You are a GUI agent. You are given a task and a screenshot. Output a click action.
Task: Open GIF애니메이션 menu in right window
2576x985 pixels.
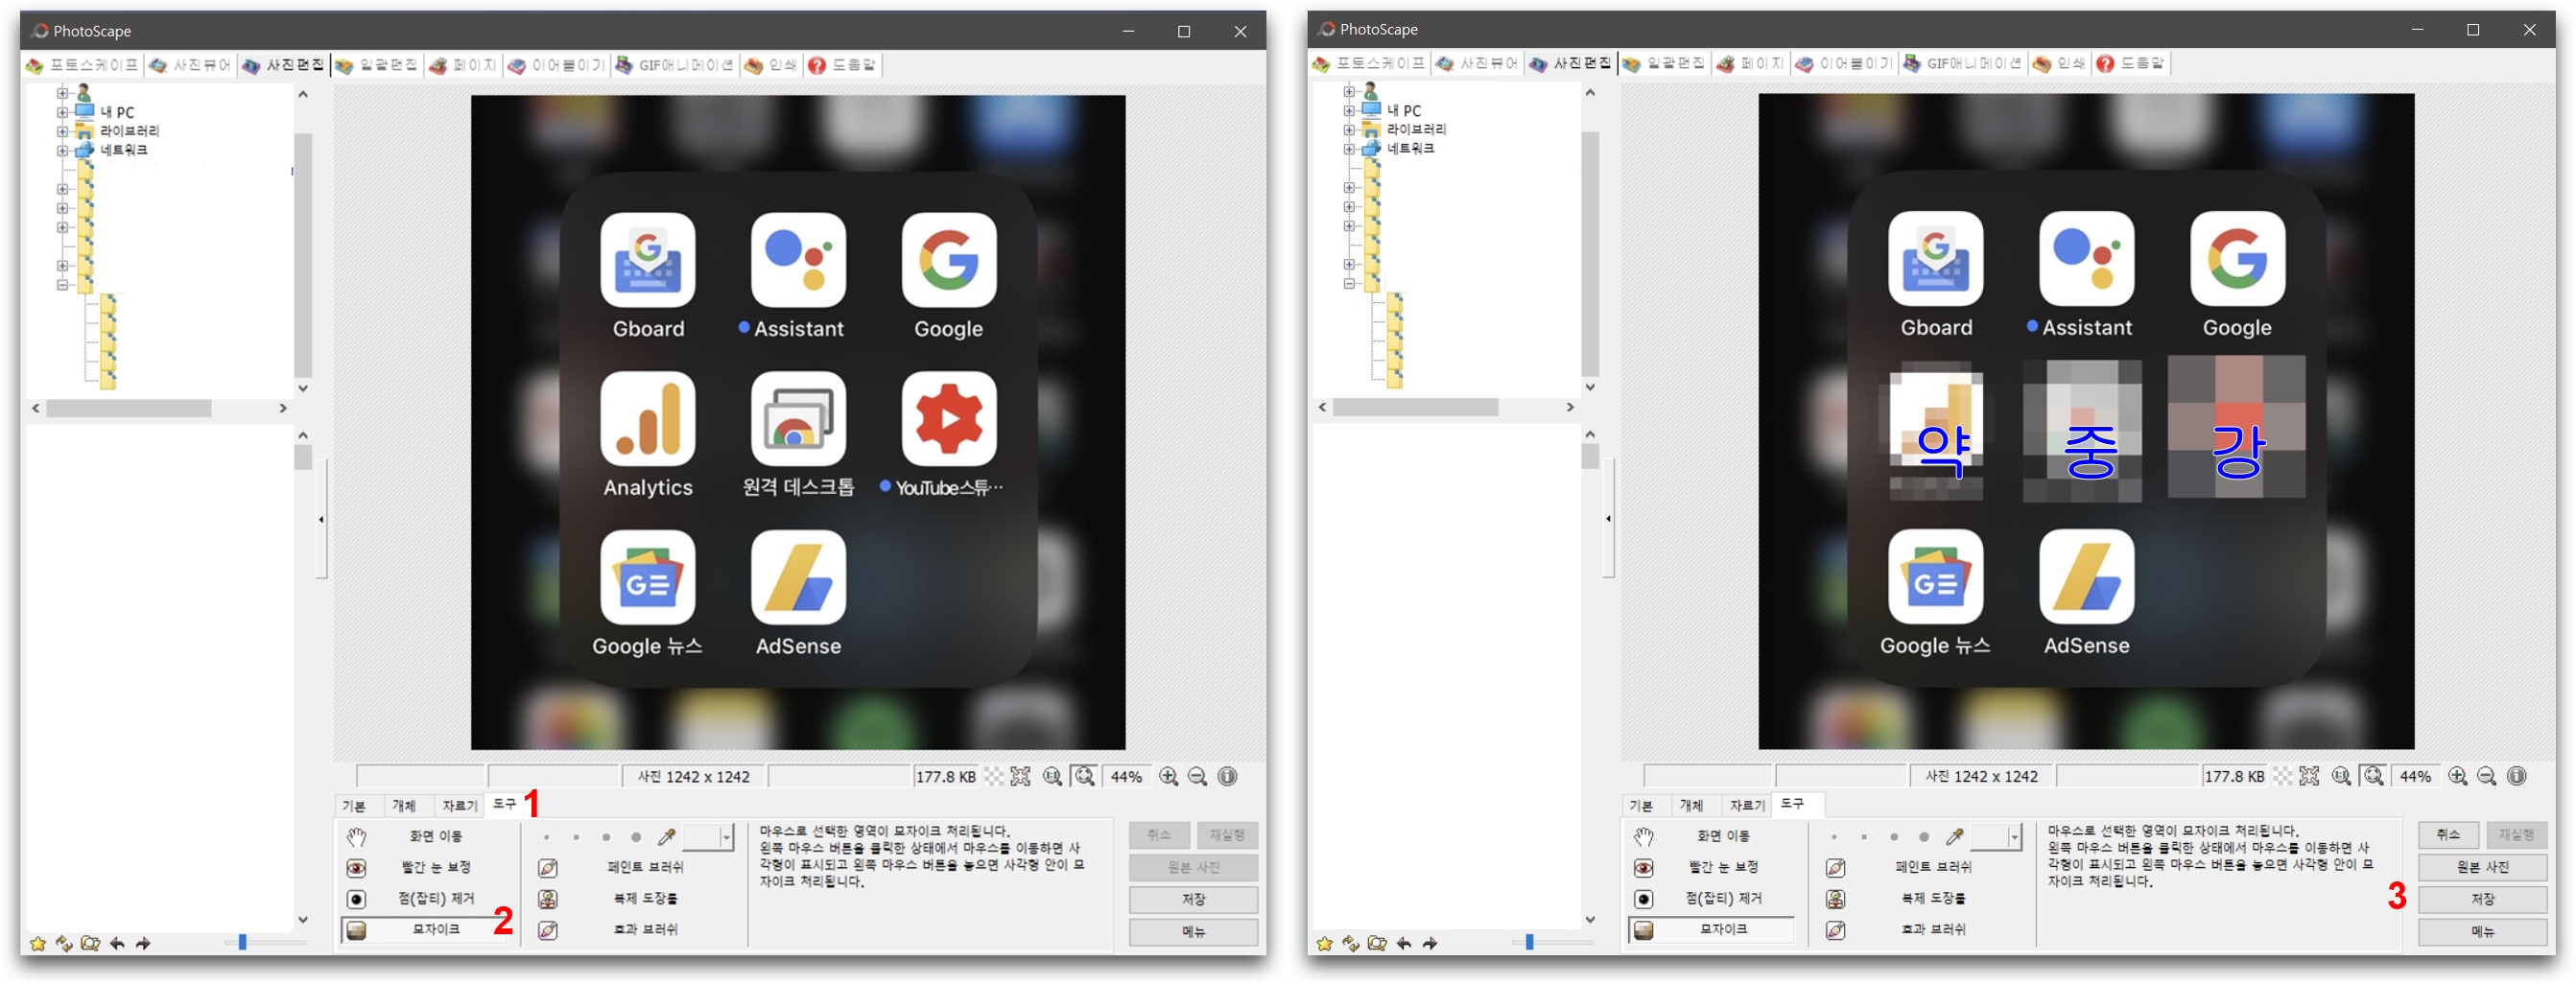(1962, 63)
